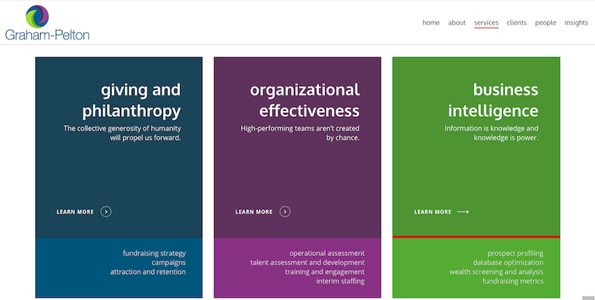Screen dimensions: 595x300
Task: Click the Information is knowledge tagline
Action: 492,133
